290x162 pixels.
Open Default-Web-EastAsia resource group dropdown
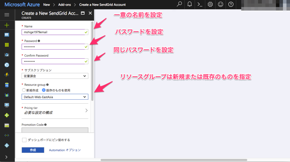pyautogui.click(x=55, y=97)
